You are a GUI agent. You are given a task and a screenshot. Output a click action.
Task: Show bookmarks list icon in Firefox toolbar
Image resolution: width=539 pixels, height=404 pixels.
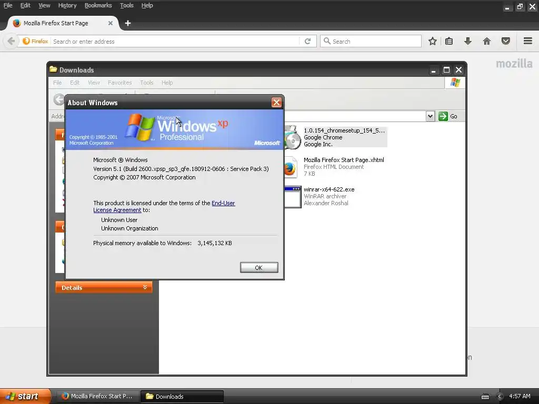[x=449, y=41]
